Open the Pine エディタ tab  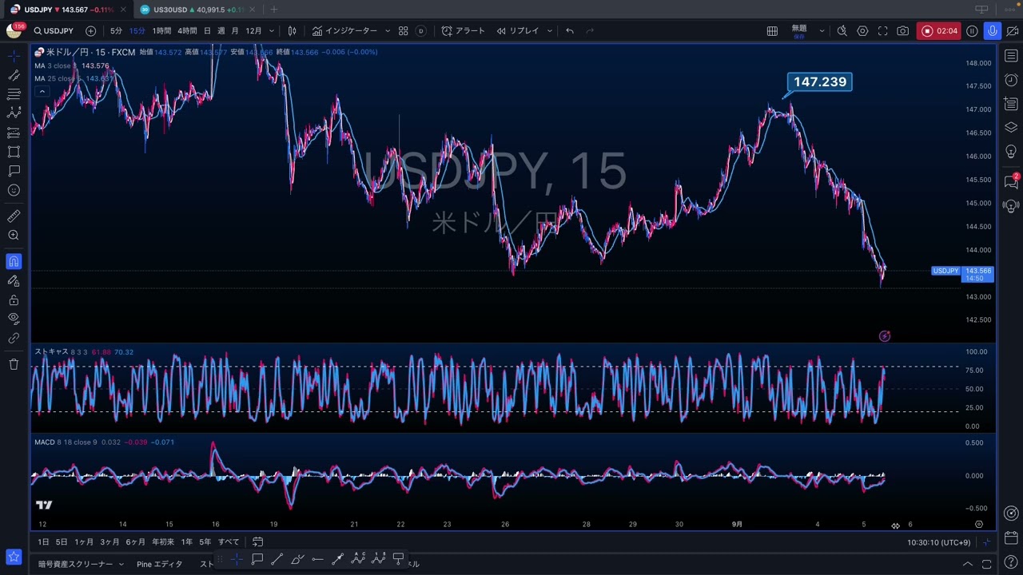pyautogui.click(x=159, y=564)
